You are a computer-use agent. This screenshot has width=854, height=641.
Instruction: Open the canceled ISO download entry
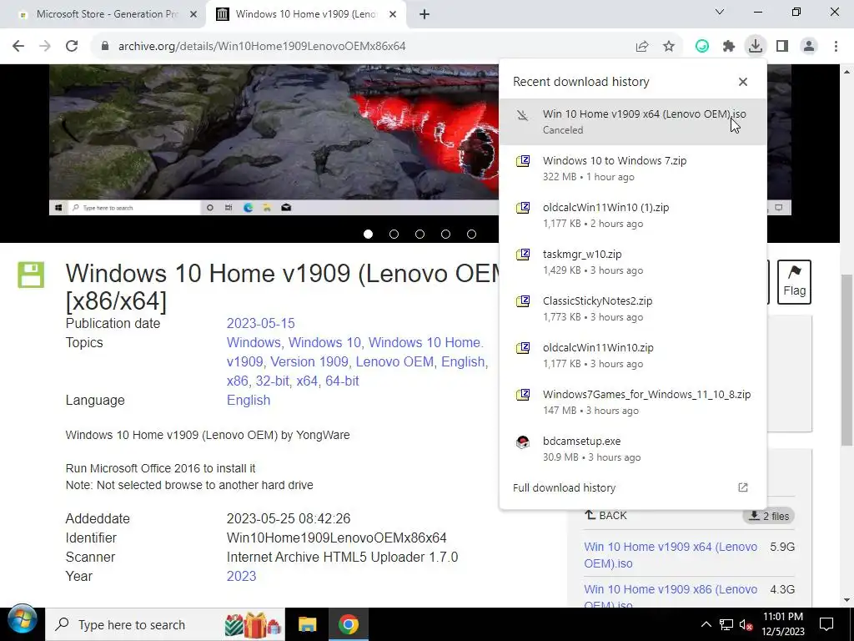633,122
